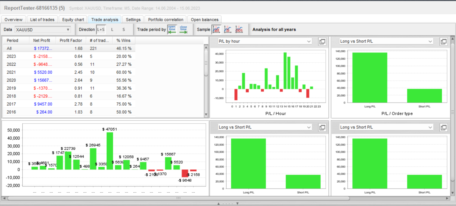
Task: Switch to the Equity chart tab
Action: [73, 20]
